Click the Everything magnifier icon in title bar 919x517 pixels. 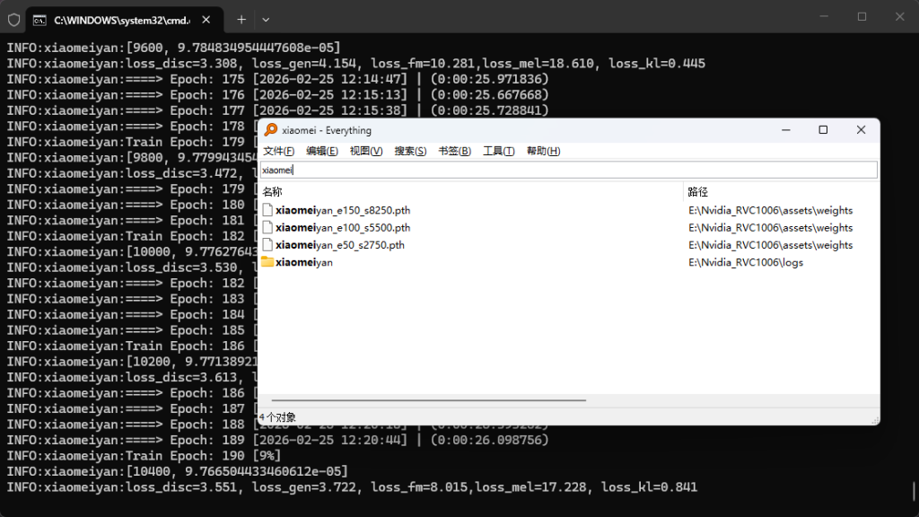[x=270, y=130]
